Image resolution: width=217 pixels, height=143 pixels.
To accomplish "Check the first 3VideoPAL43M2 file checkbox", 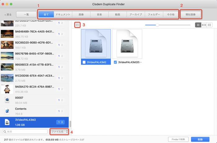I will [x=84, y=62].
